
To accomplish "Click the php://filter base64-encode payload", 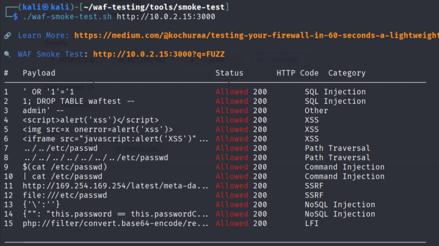I will point(115,224).
